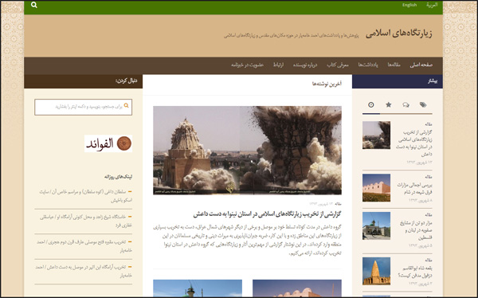The height and width of the screenshot is (298, 478).
Task: Select the popular posts star tab icon
Action: [x=389, y=104]
